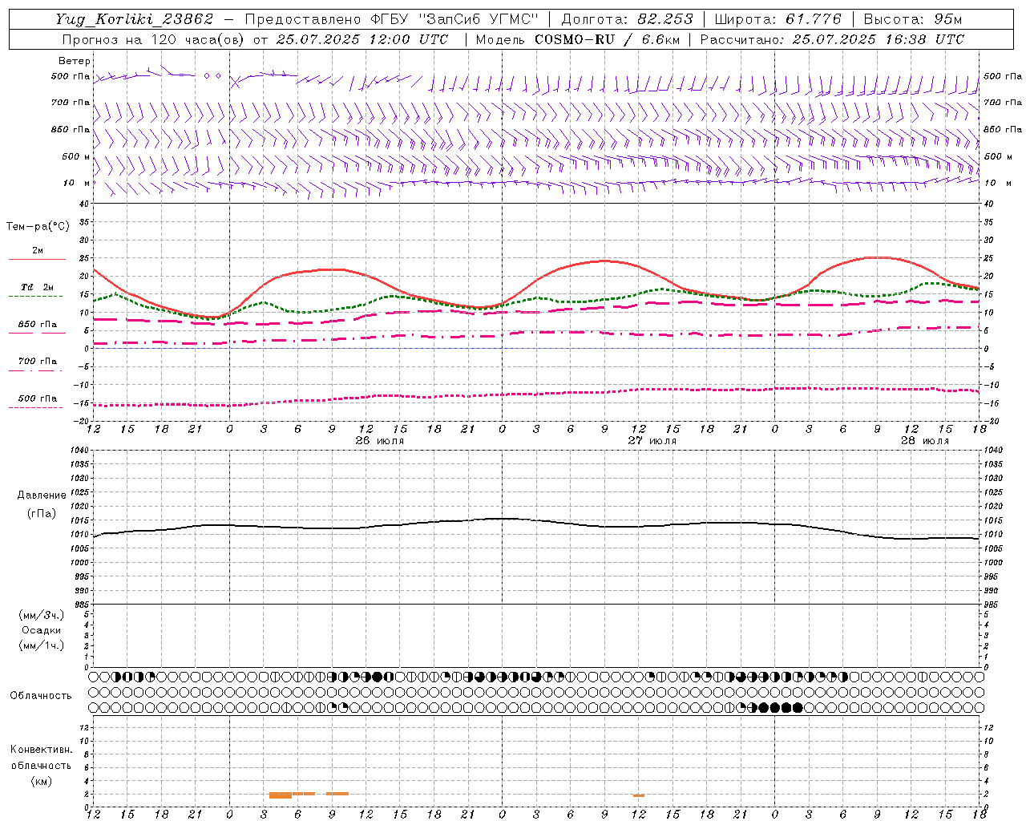Click the (км) convective height unit label
This screenshot has width=1026, height=821.
tap(41, 781)
